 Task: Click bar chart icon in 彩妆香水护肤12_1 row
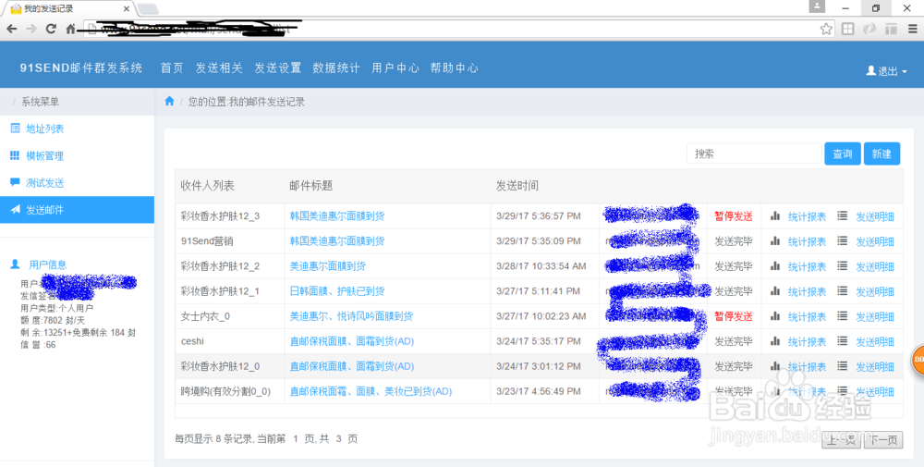[775, 290]
